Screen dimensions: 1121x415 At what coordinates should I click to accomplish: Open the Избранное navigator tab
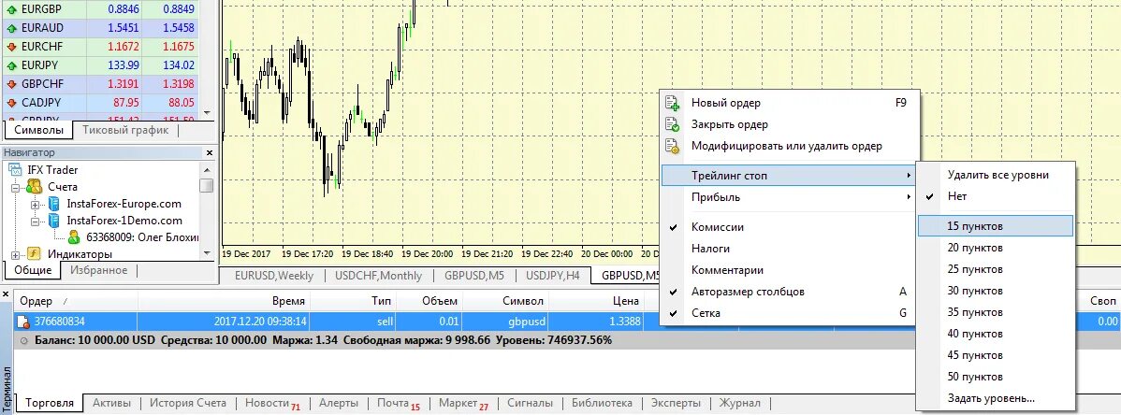coord(98,270)
